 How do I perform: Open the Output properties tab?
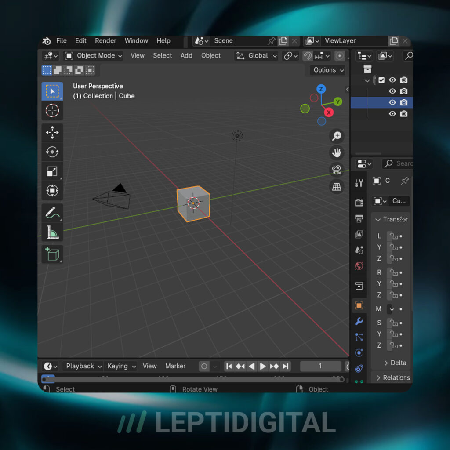point(359,218)
